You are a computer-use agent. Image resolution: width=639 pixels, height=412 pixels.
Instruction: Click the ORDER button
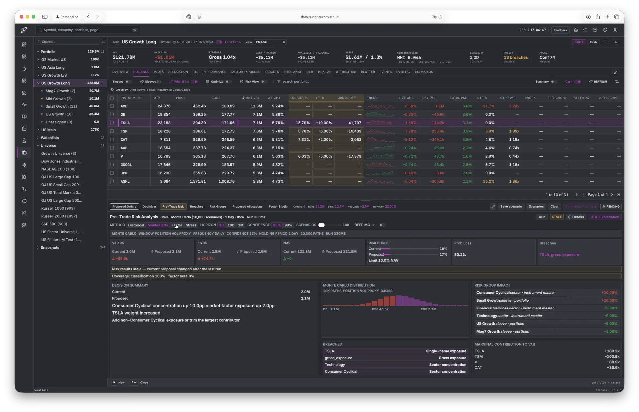579,42
